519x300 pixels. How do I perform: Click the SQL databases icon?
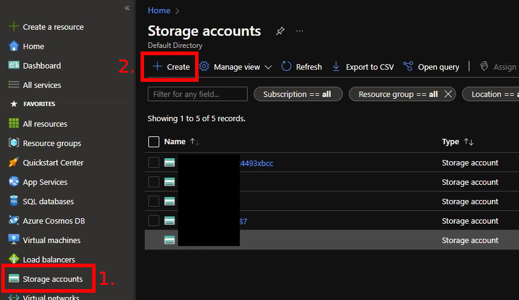click(13, 201)
